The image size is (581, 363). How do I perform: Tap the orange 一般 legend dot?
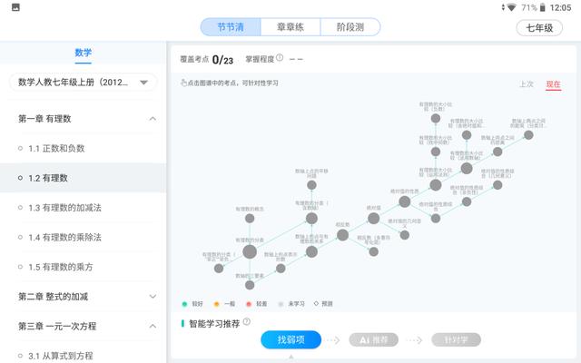[x=217, y=304]
